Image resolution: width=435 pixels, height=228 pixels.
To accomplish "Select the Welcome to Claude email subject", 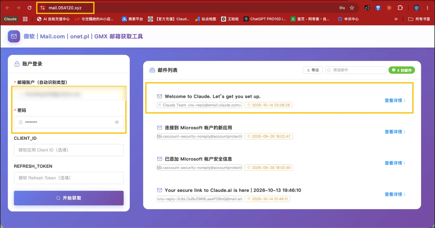I will (213, 96).
